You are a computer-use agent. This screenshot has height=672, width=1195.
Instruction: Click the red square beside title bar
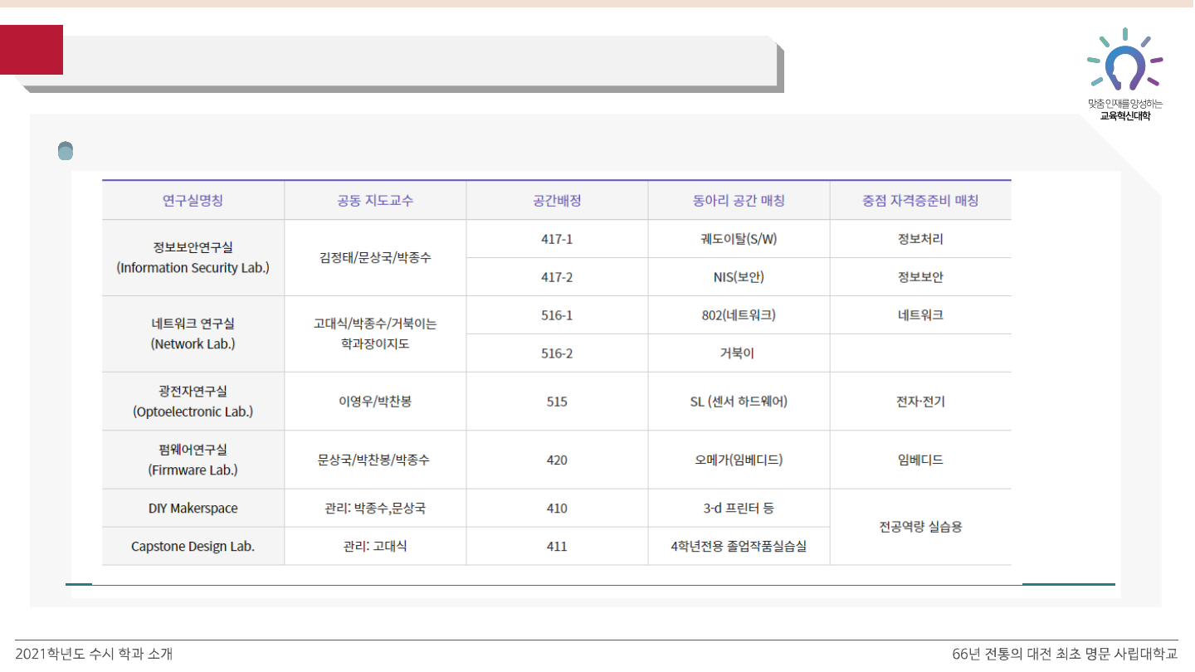coord(32,50)
